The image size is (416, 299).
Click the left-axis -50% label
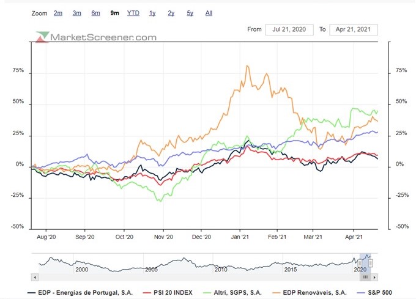pos(17,227)
